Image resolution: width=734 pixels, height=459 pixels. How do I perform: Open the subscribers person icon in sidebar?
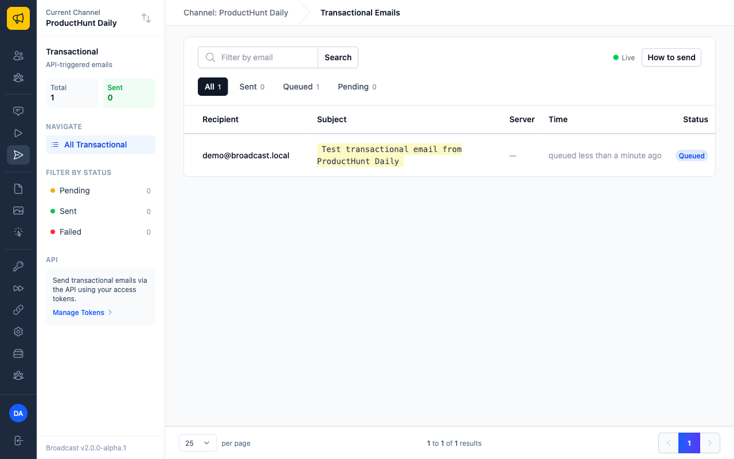click(18, 56)
